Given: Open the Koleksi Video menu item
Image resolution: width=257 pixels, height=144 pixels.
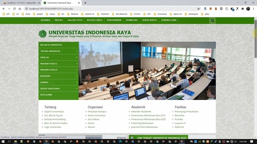Looking at the screenshot, I should click(95, 20).
